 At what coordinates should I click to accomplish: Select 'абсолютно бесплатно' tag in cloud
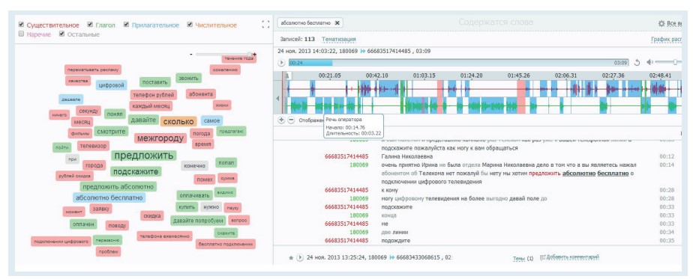point(109,197)
